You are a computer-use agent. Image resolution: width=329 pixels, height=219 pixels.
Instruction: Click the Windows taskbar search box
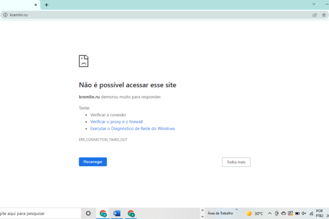[40, 213]
